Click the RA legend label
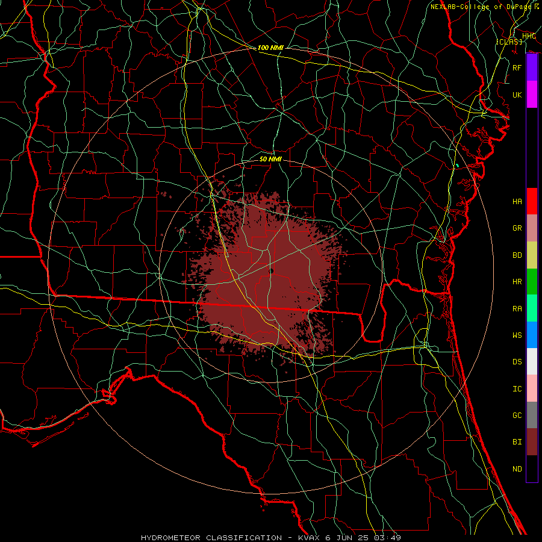The width and height of the screenshot is (542, 542). (x=517, y=308)
